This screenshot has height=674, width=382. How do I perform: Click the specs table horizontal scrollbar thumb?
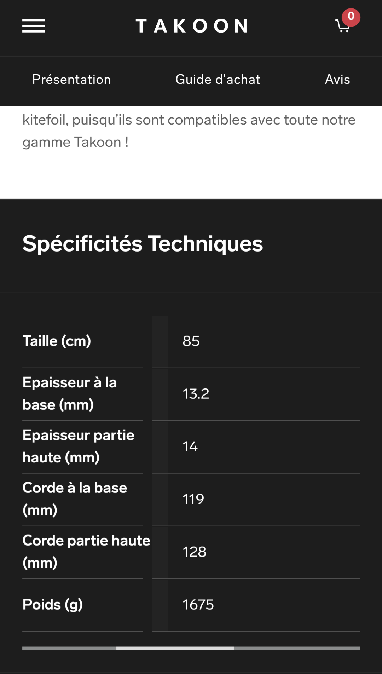tap(175, 648)
